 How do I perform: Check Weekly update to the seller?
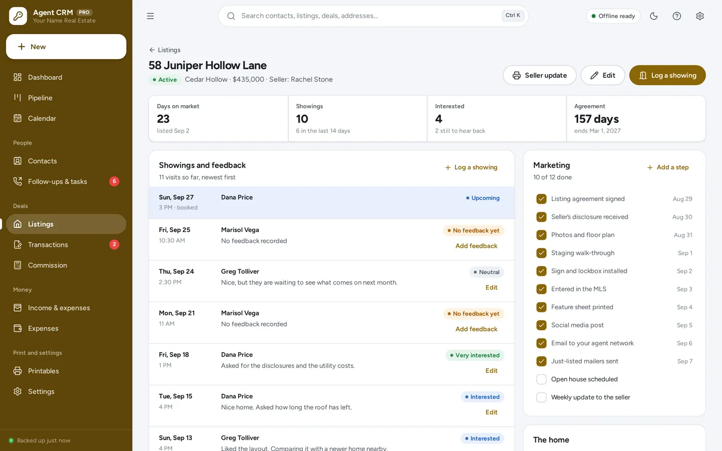(x=541, y=397)
